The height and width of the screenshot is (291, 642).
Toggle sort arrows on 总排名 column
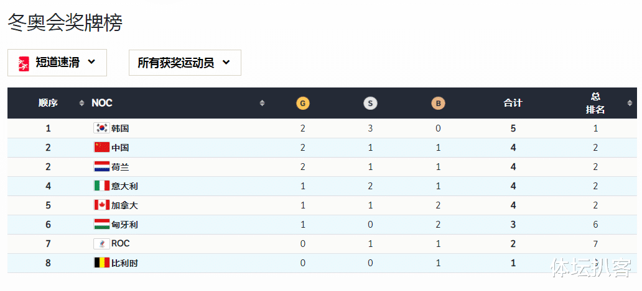point(630,103)
